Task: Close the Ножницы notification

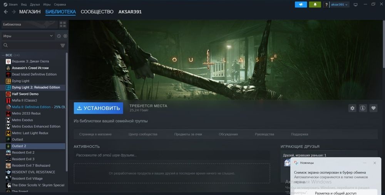Action: (375, 163)
